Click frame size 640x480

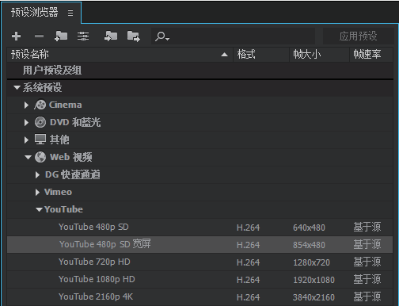click(x=309, y=228)
